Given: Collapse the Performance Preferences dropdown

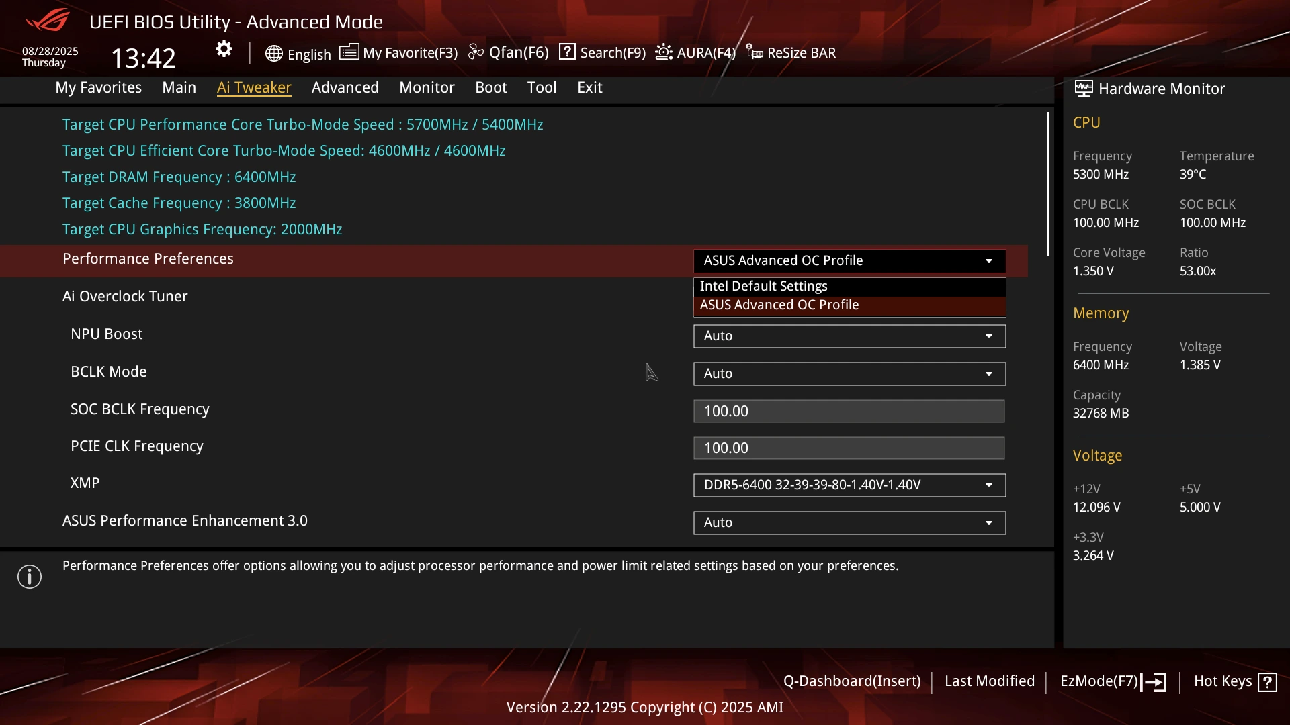Looking at the screenshot, I should tap(849, 260).
